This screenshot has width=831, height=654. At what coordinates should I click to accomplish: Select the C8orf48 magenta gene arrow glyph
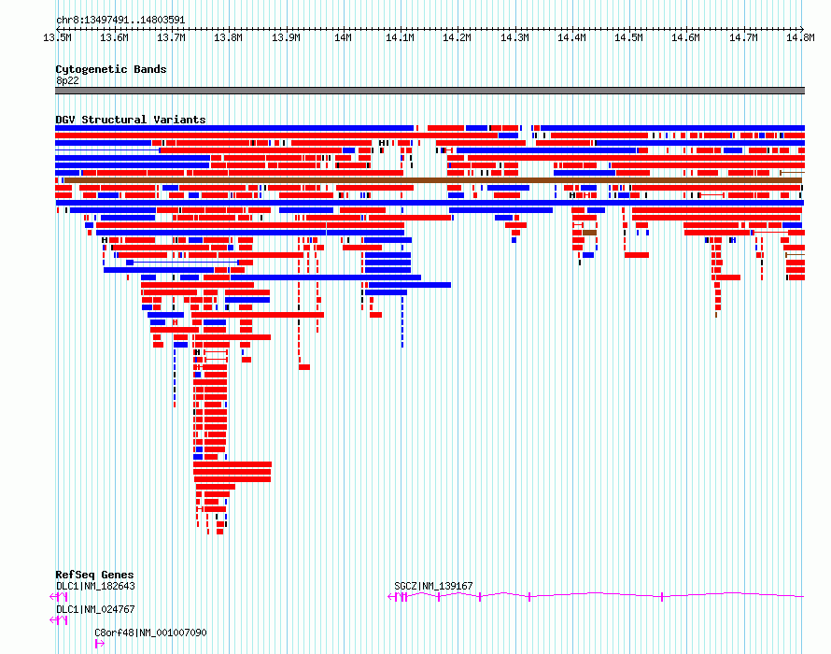coord(99,644)
